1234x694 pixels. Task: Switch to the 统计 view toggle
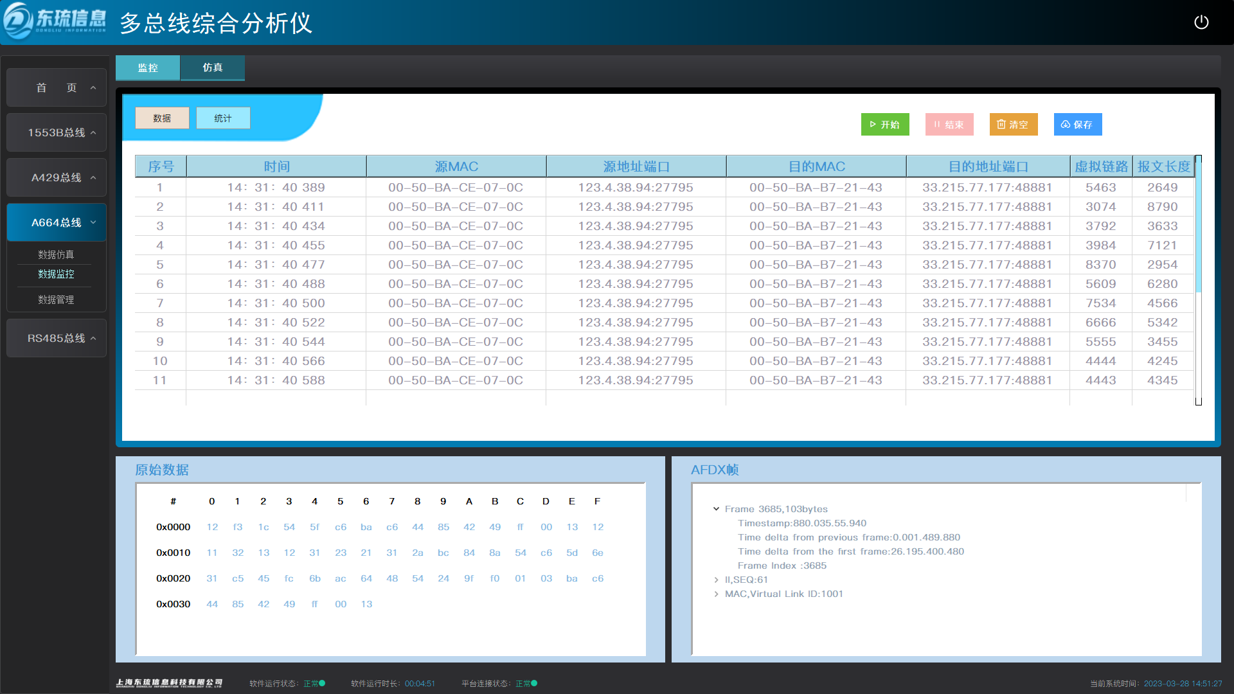click(223, 118)
